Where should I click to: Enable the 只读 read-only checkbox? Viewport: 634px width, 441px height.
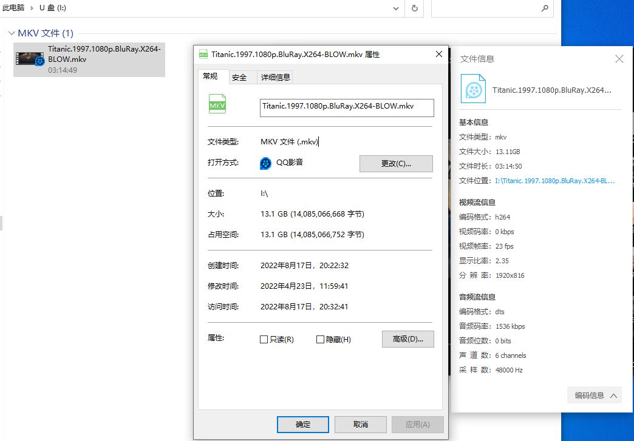tap(264, 340)
